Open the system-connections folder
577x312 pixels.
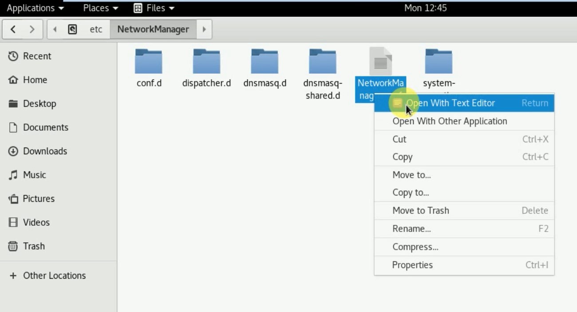click(x=439, y=60)
